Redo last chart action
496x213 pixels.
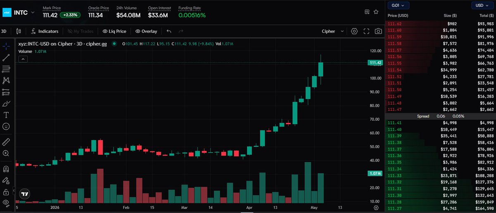pos(181,31)
